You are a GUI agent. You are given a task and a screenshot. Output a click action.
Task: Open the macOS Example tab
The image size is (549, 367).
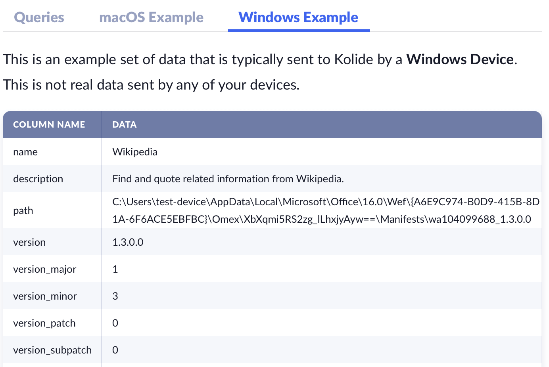151,17
